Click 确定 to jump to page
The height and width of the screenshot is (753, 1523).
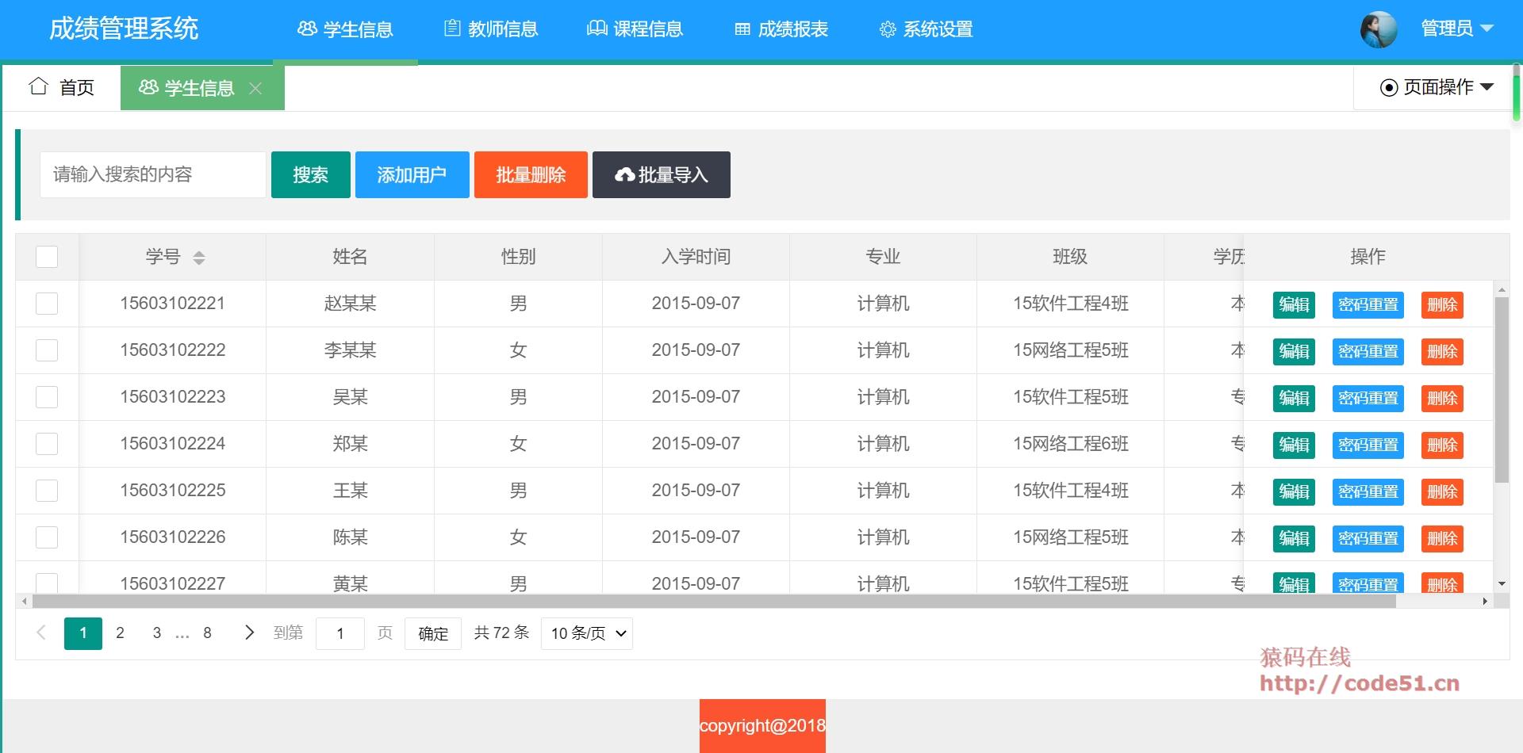pyautogui.click(x=433, y=633)
